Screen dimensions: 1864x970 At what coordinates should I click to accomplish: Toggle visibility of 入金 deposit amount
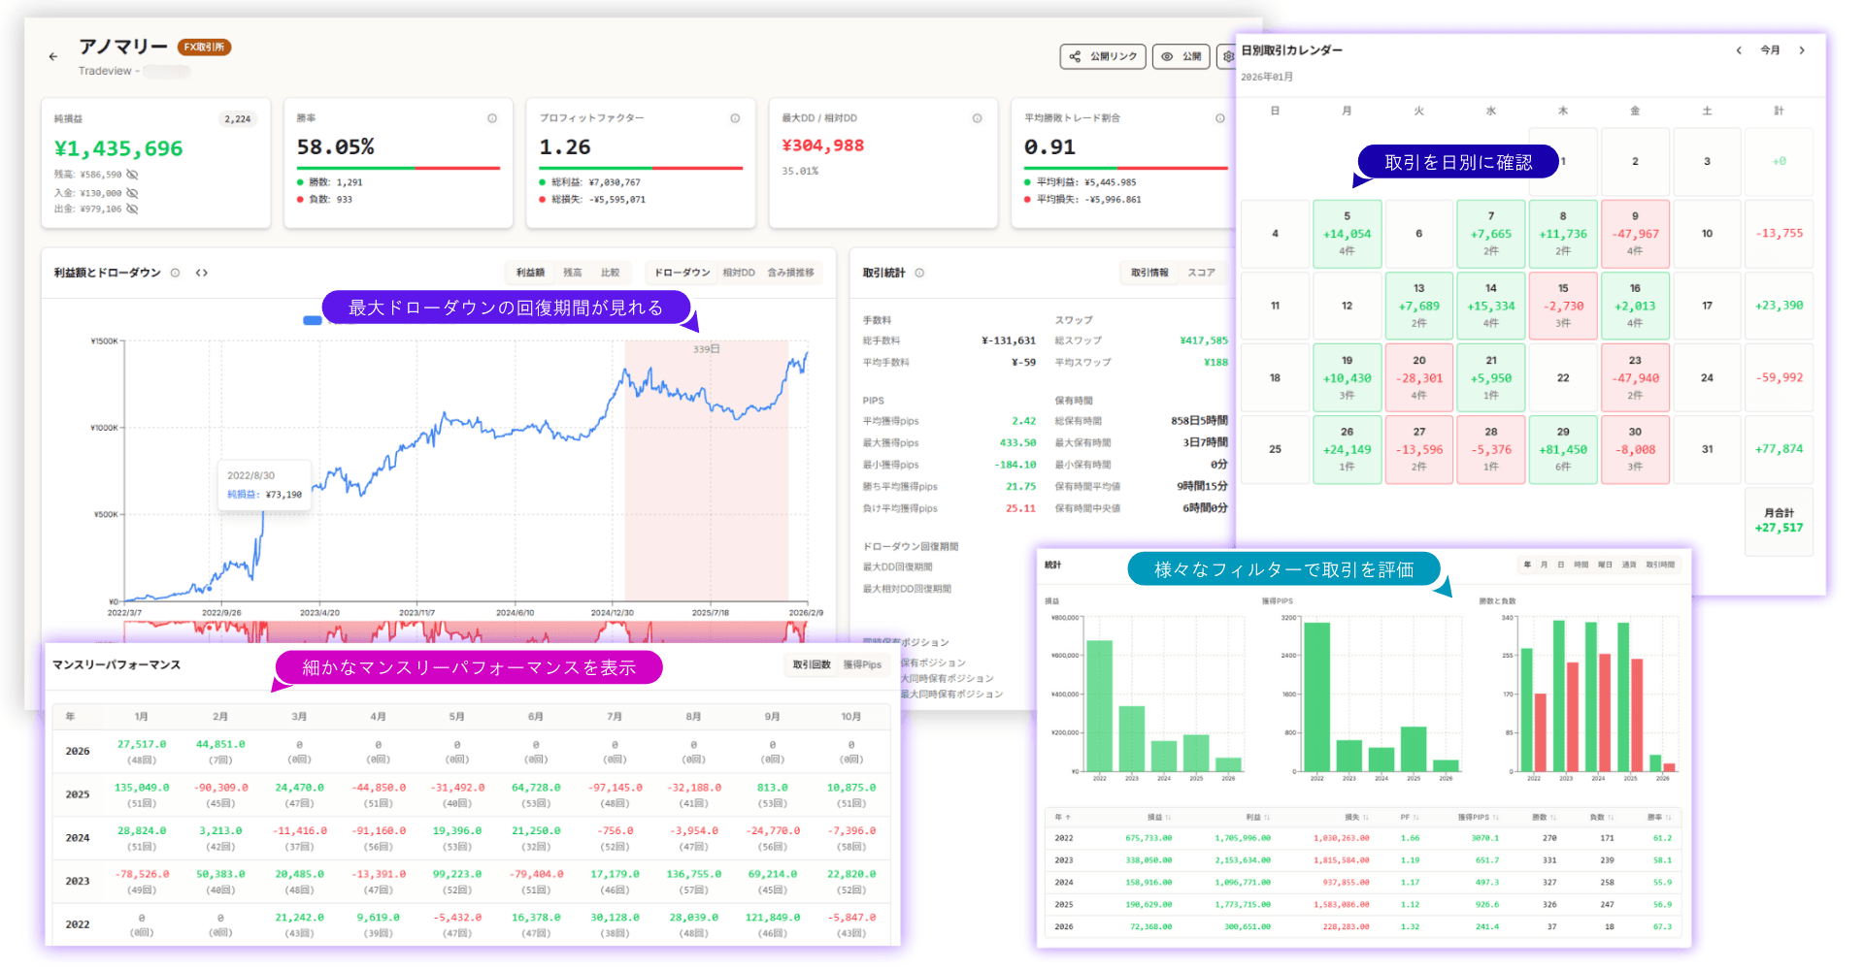tap(132, 193)
